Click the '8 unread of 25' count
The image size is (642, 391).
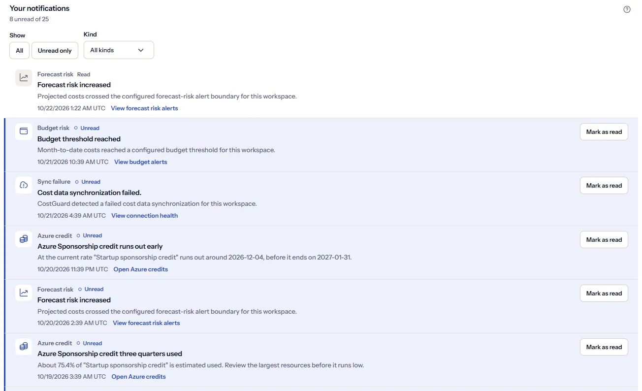pyautogui.click(x=29, y=19)
